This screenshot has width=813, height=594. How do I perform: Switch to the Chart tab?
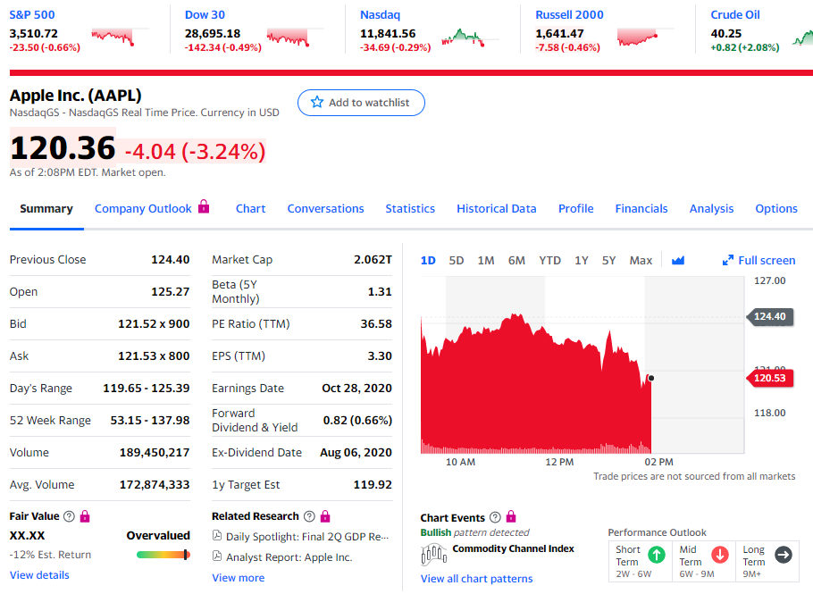[x=250, y=209]
